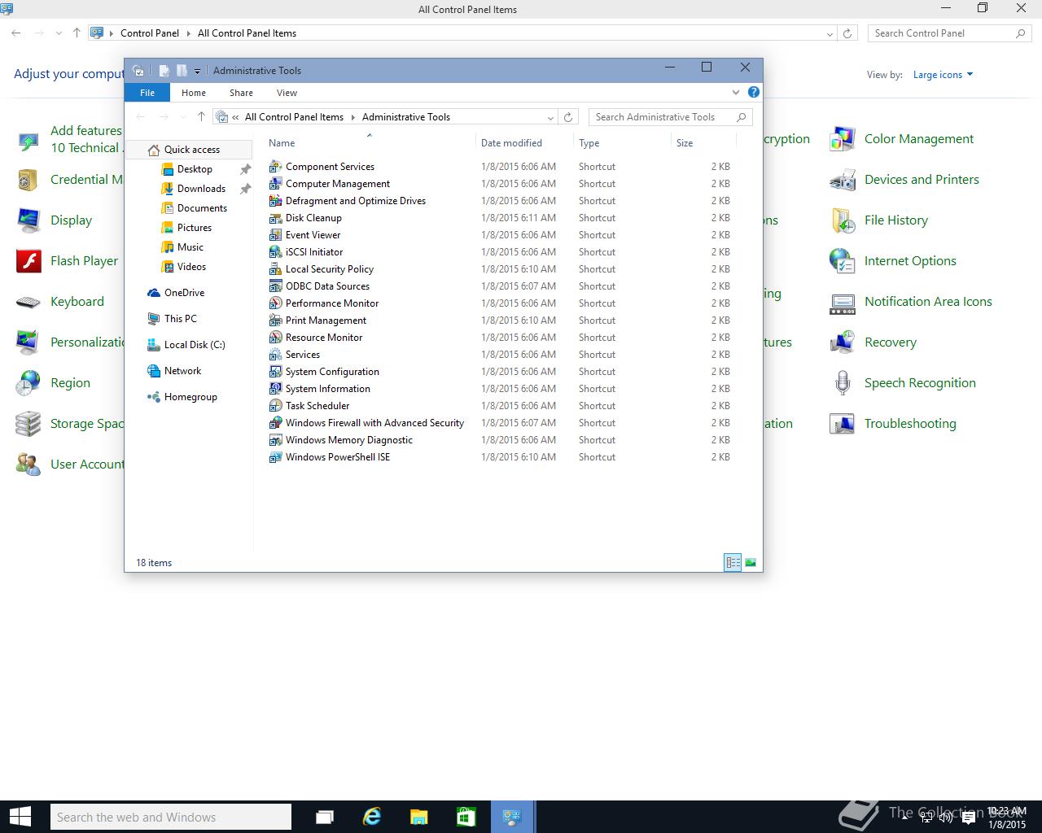The image size is (1042, 833).
Task: Unpin Desktop from Quick access
Action: coord(245,169)
